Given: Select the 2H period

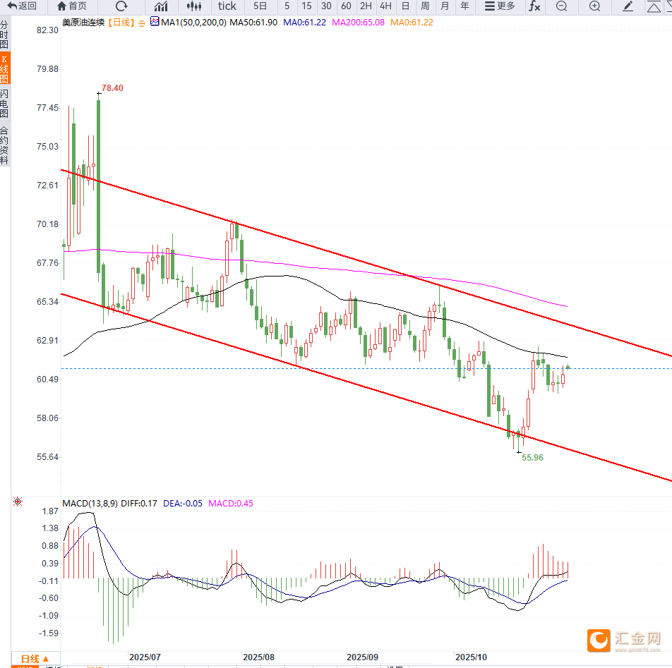Looking at the screenshot, I should click(x=366, y=6).
